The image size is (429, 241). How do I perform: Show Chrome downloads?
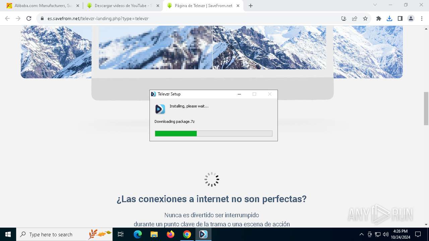click(389, 18)
